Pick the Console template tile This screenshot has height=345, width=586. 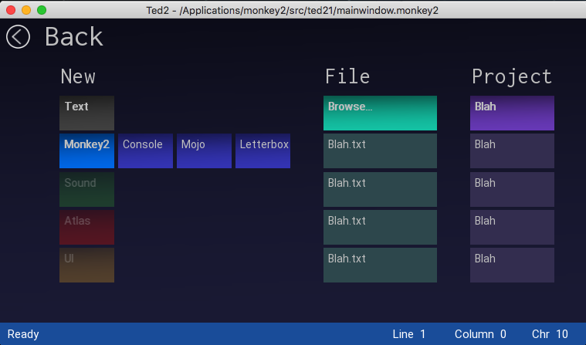point(145,151)
